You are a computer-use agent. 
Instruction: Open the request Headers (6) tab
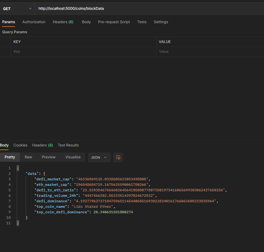click(x=63, y=22)
